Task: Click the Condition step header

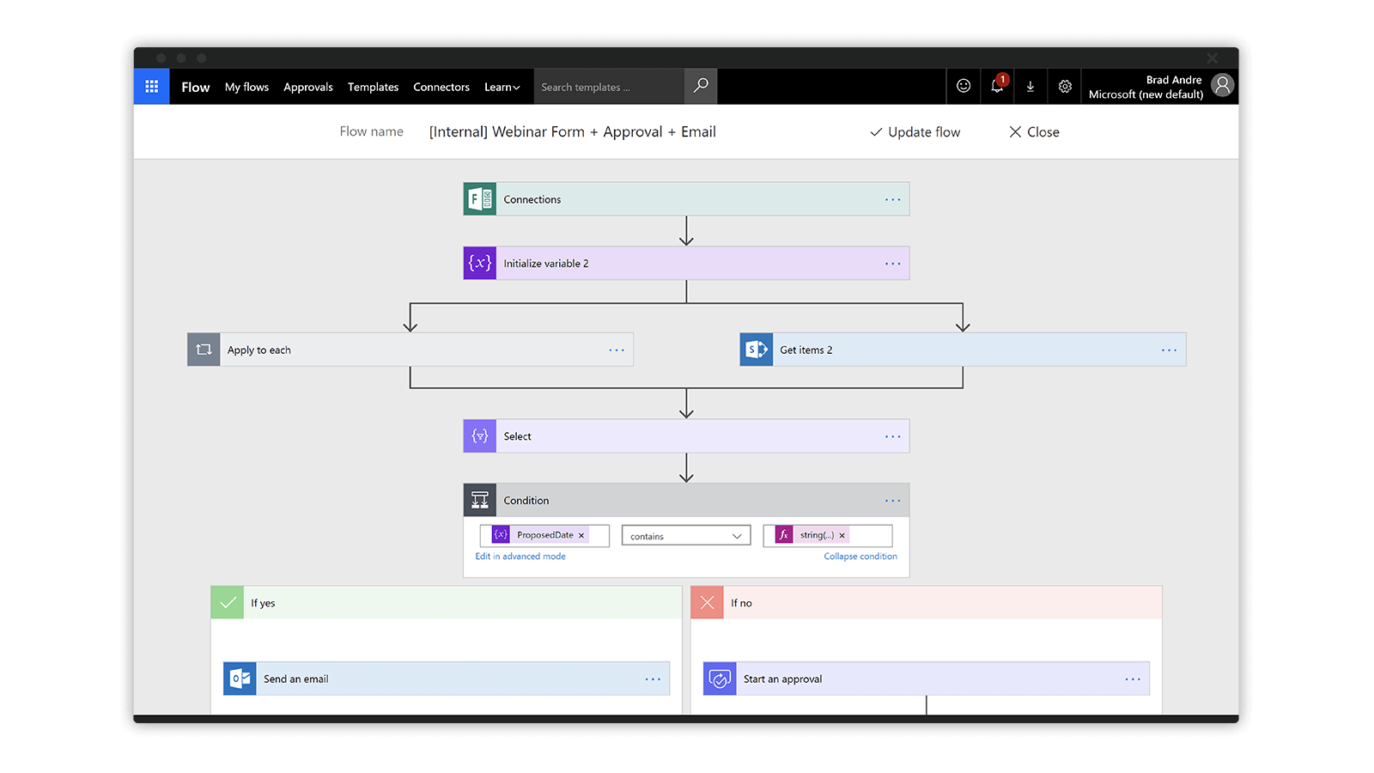Action: click(686, 500)
